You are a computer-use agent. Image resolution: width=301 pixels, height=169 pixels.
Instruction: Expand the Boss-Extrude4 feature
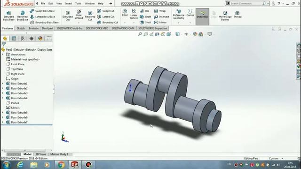[x=3, y=98]
